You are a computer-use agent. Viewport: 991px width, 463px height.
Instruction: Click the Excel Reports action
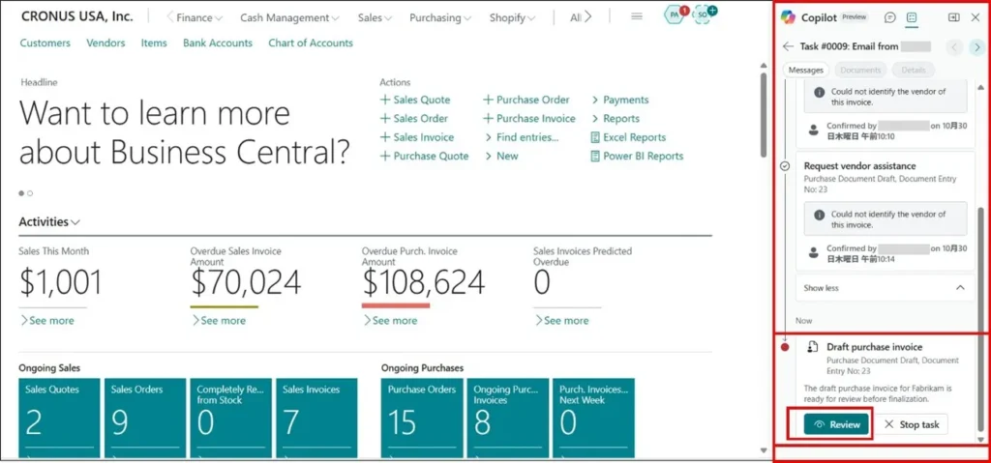627,137
